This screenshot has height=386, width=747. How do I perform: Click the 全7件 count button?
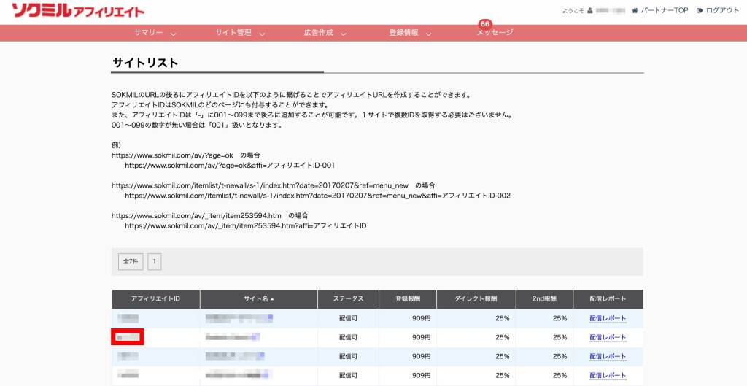[131, 262]
